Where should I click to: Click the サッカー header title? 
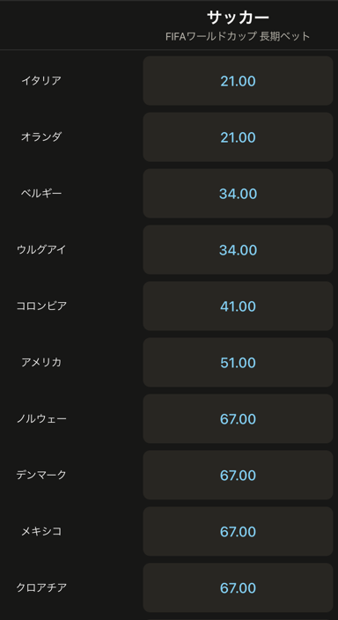point(238,18)
